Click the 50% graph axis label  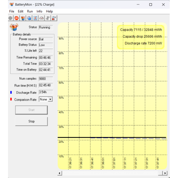click(x=61, y=98)
